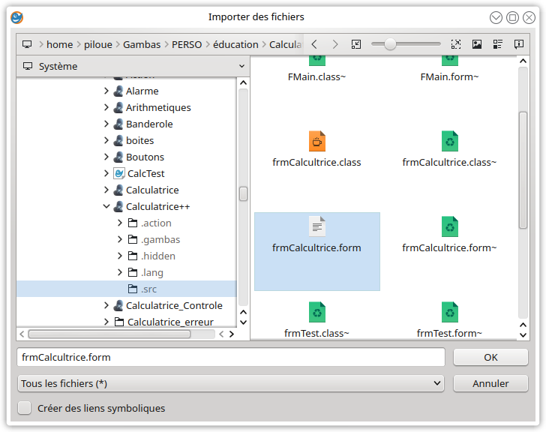
Task: Expand the .gambas subfolder
Action: tap(120, 239)
